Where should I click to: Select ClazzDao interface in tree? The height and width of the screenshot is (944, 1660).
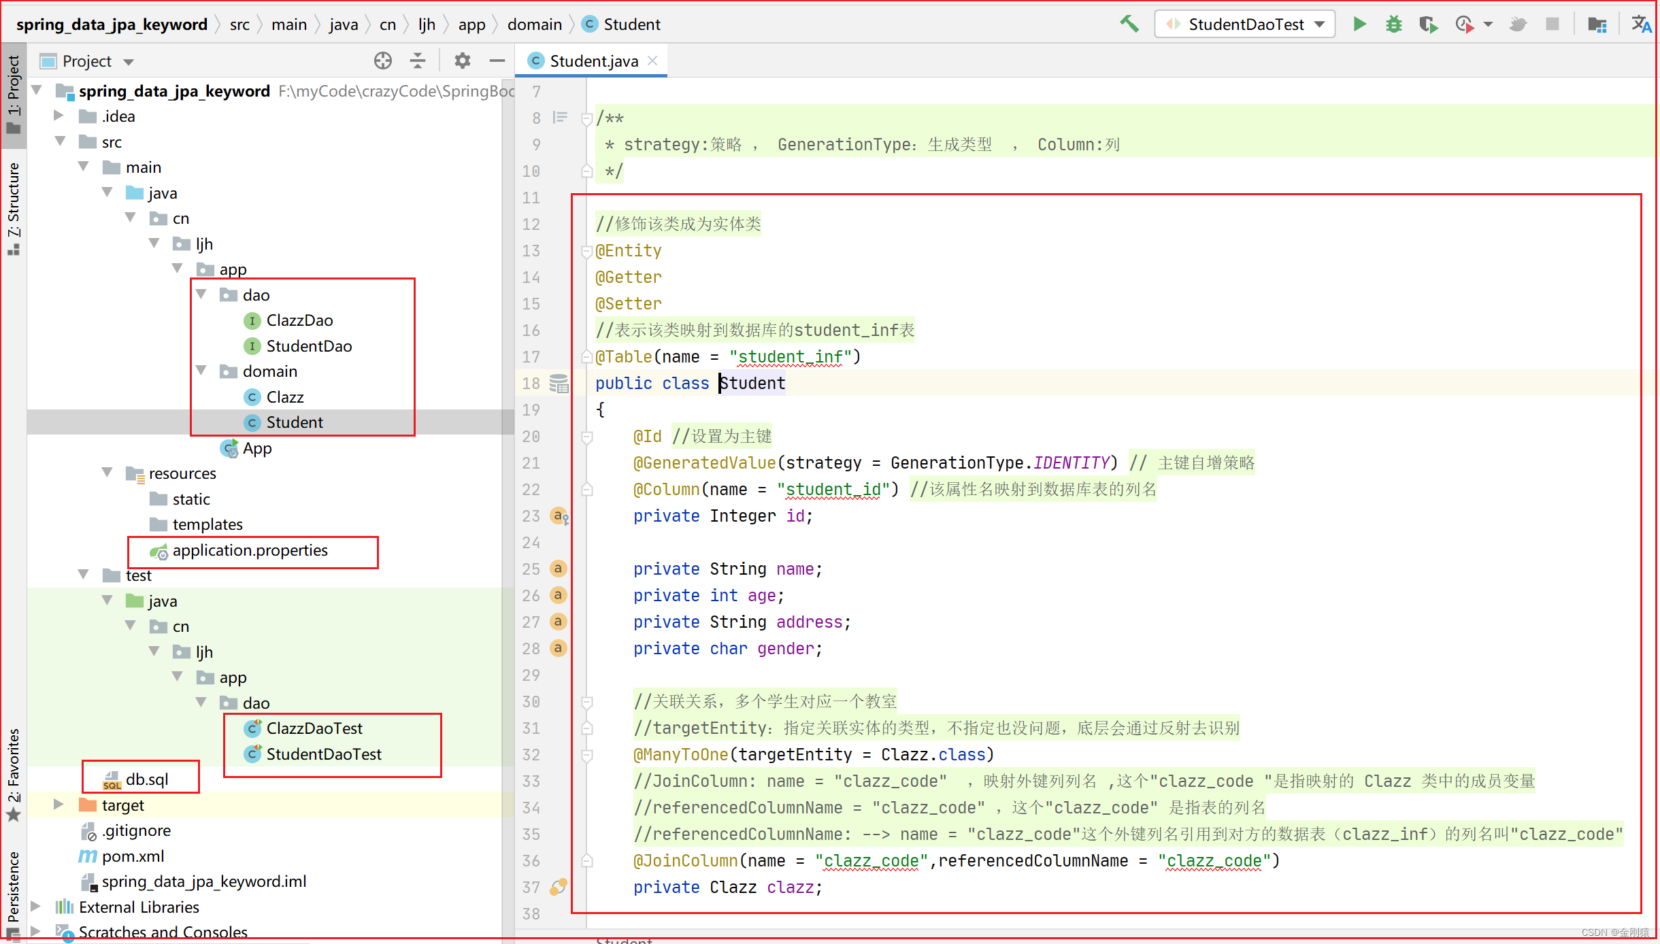click(299, 320)
